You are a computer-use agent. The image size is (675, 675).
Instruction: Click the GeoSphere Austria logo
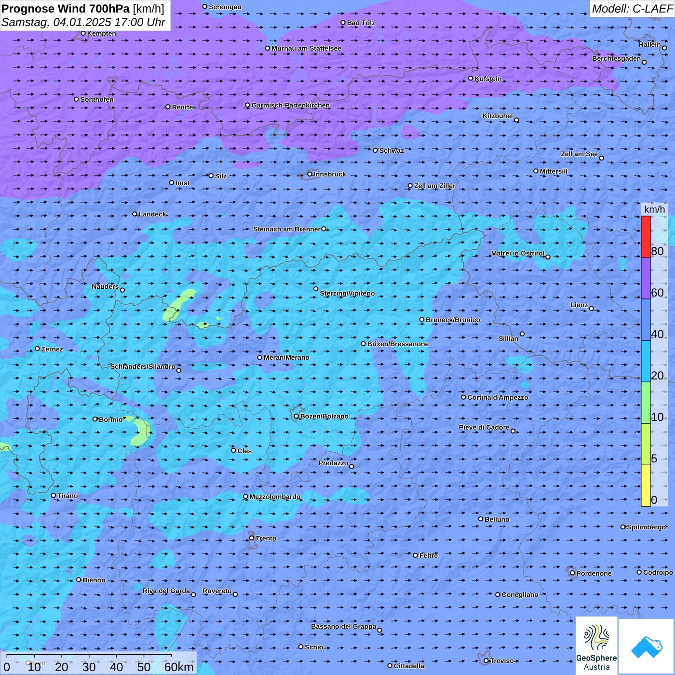pyautogui.click(x=596, y=646)
